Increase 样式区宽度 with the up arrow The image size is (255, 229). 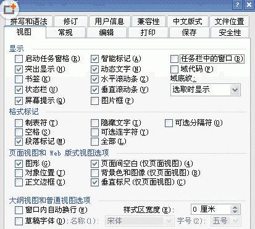[235, 207]
